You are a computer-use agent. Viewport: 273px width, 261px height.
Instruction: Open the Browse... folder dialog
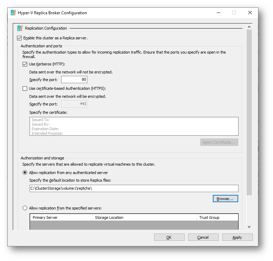pos(225,199)
